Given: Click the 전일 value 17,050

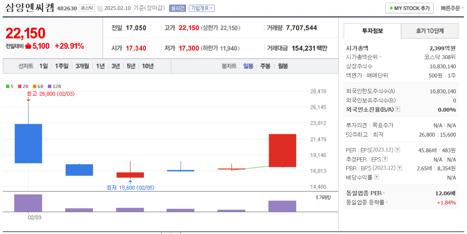Looking at the screenshot, I should (x=136, y=28).
